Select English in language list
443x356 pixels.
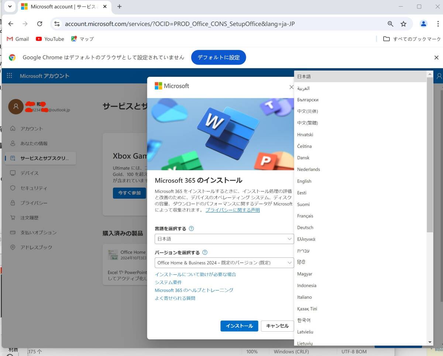tap(360, 181)
